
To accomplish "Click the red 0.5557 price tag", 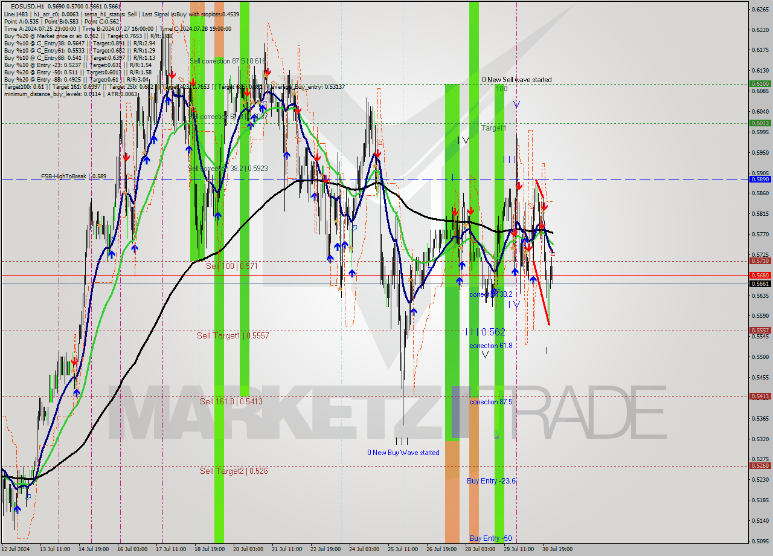I will pyautogui.click(x=760, y=331).
